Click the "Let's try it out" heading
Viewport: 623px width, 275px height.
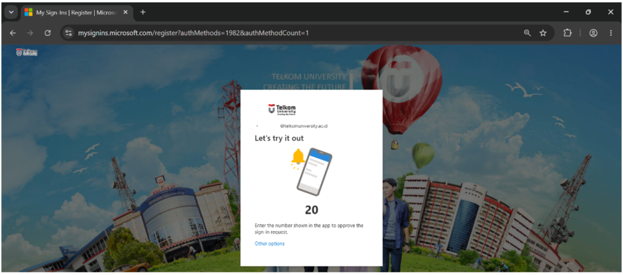pos(279,139)
